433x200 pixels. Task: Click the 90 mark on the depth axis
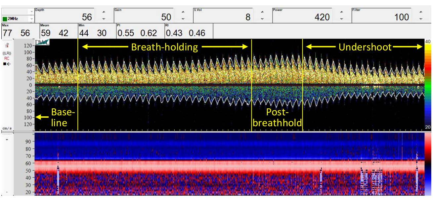(x=28, y=141)
